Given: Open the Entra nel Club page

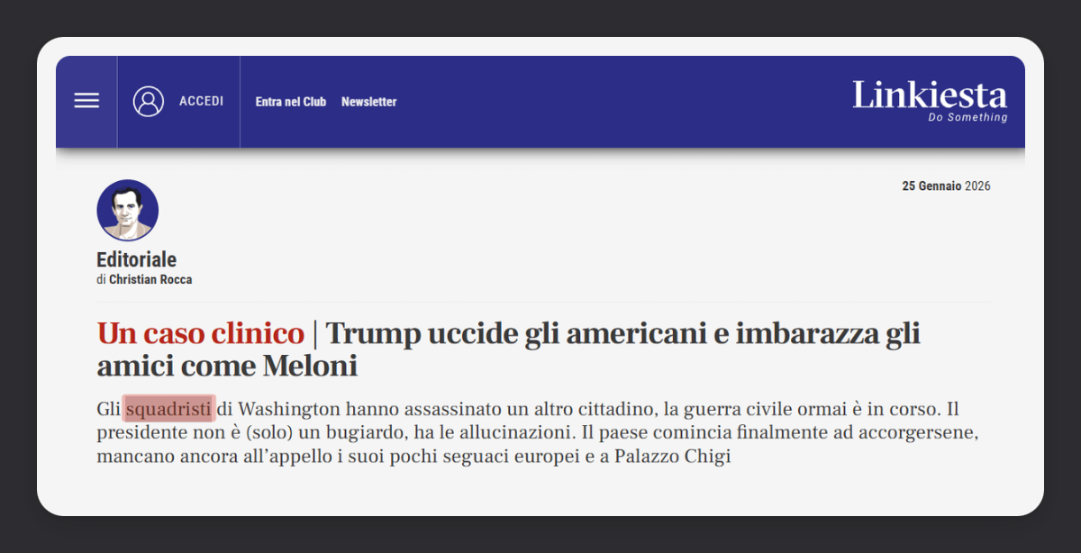Looking at the screenshot, I should 290,102.
